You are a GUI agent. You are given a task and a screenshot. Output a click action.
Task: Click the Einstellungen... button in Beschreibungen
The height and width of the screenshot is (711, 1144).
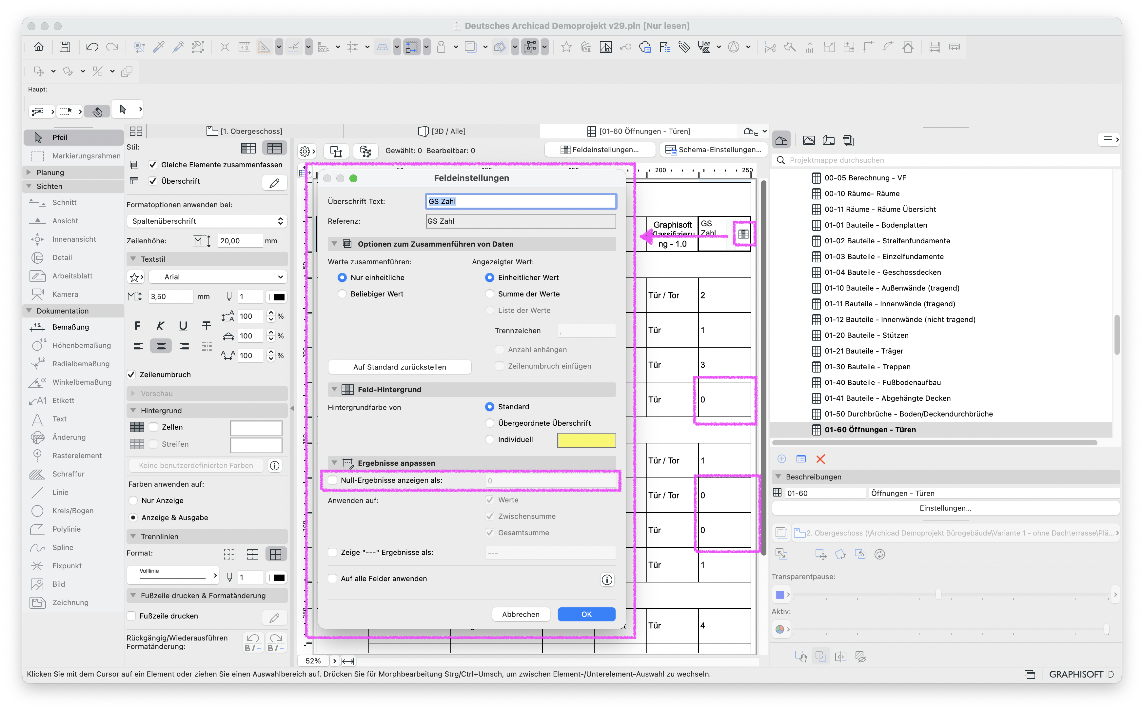click(x=945, y=508)
